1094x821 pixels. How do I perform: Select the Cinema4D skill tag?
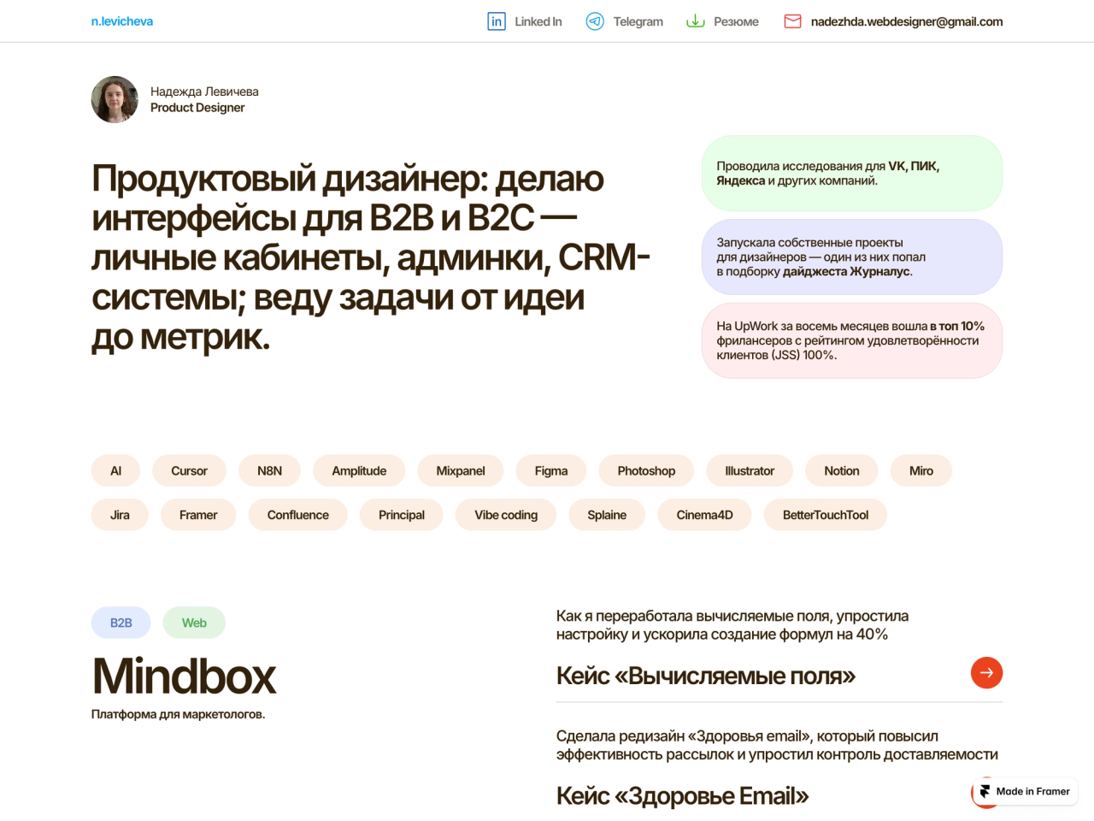pos(705,515)
